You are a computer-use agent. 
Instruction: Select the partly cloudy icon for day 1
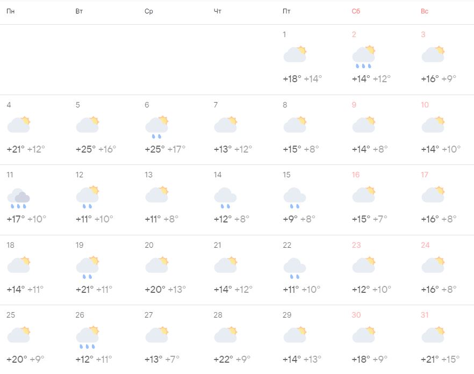point(295,54)
